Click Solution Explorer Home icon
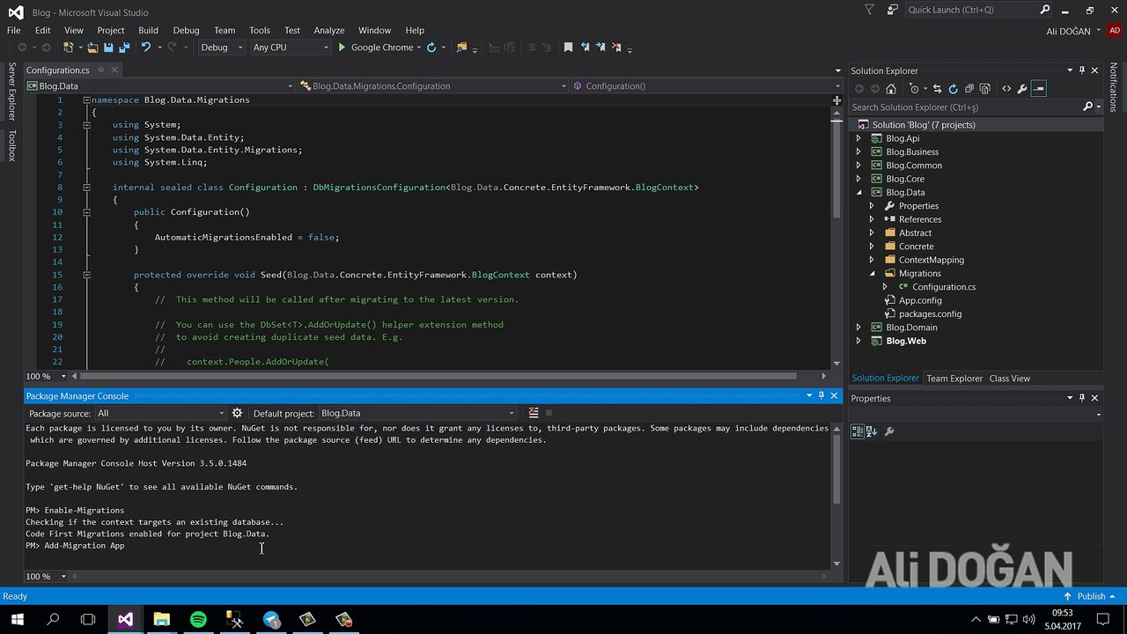 [891, 89]
